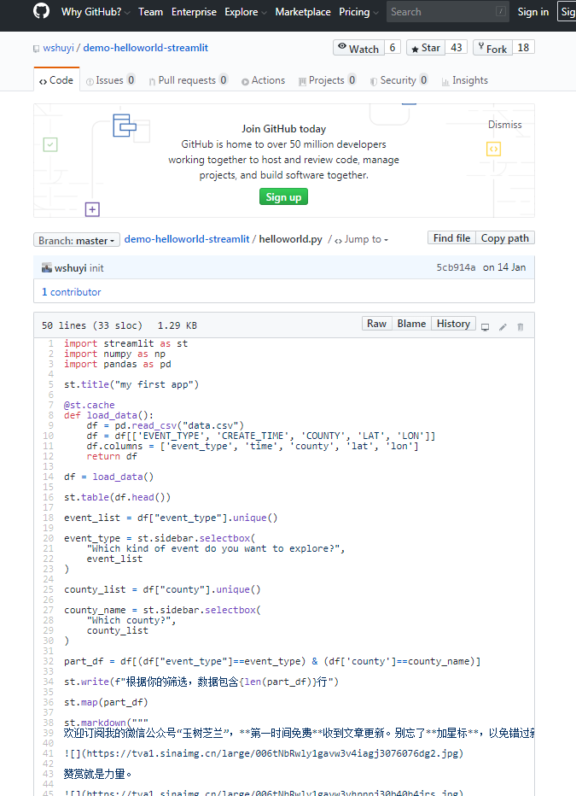Click the Copy path button
Screen dimensions: 576x796
[505, 238]
